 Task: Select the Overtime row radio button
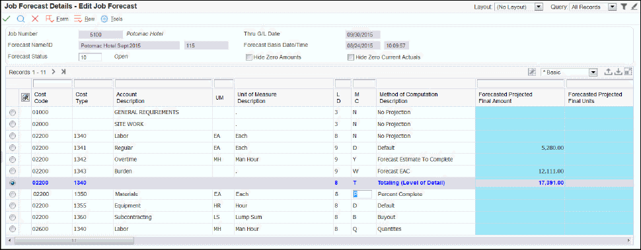pyautogui.click(x=13, y=160)
